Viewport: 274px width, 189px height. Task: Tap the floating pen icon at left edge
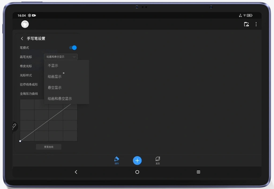coord(14,127)
